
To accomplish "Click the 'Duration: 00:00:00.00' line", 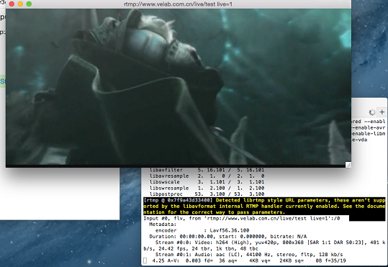I will click(x=228, y=236).
